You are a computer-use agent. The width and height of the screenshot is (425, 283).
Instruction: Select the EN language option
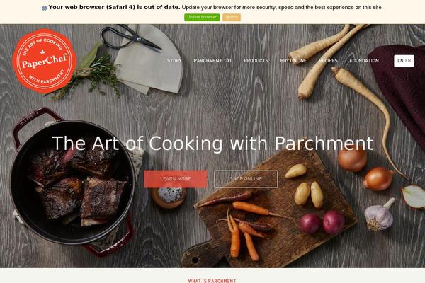pos(400,61)
